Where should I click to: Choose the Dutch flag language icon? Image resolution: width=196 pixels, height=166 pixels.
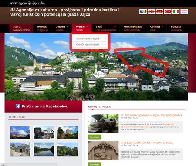(x=184, y=11)
